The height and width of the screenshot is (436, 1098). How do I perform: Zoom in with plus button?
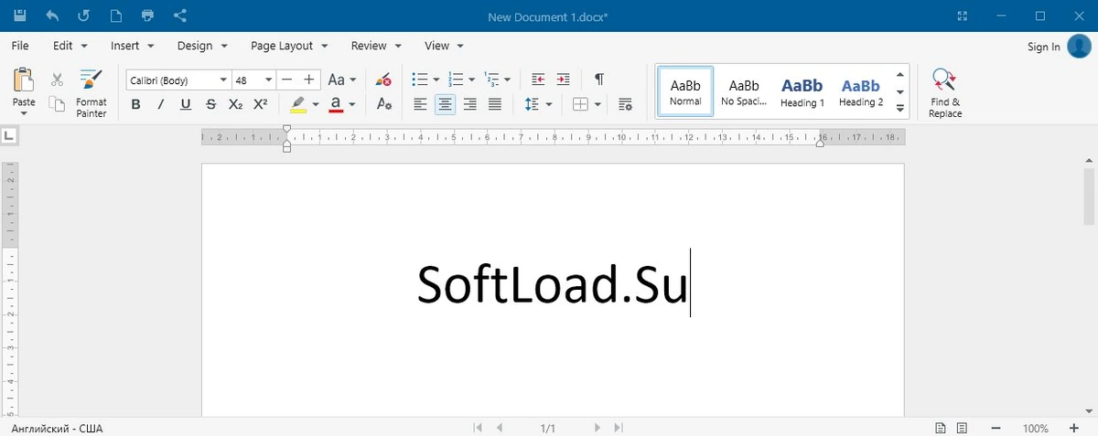[x=1073, y=428]
